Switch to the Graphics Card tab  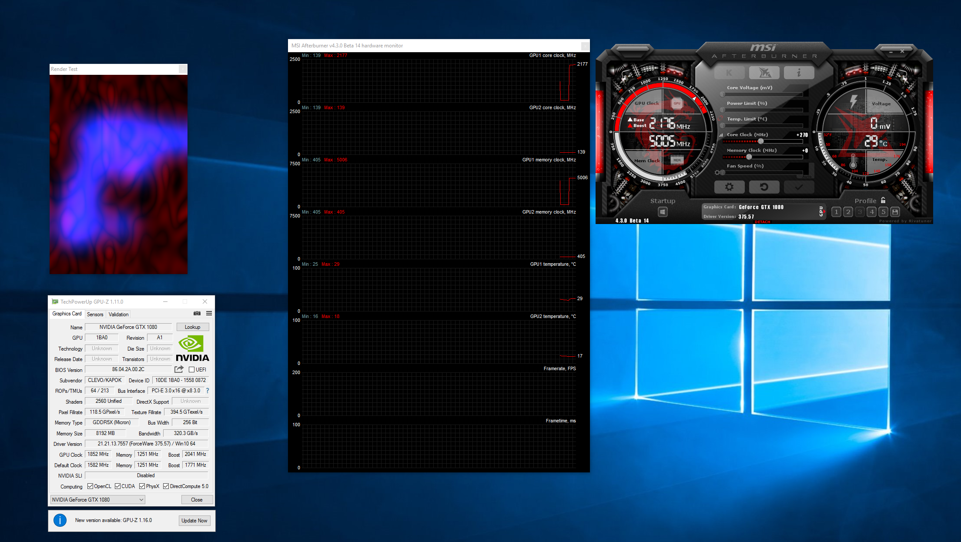coord(67,314)
